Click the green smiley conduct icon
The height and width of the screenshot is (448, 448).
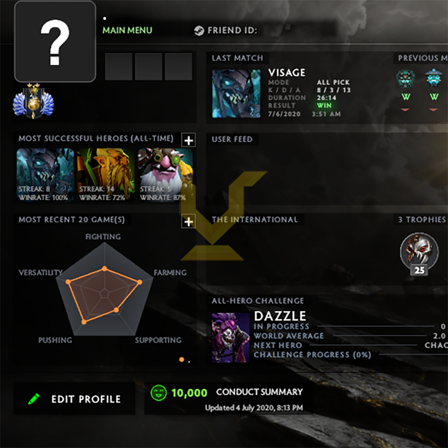[x=158, y=393]
